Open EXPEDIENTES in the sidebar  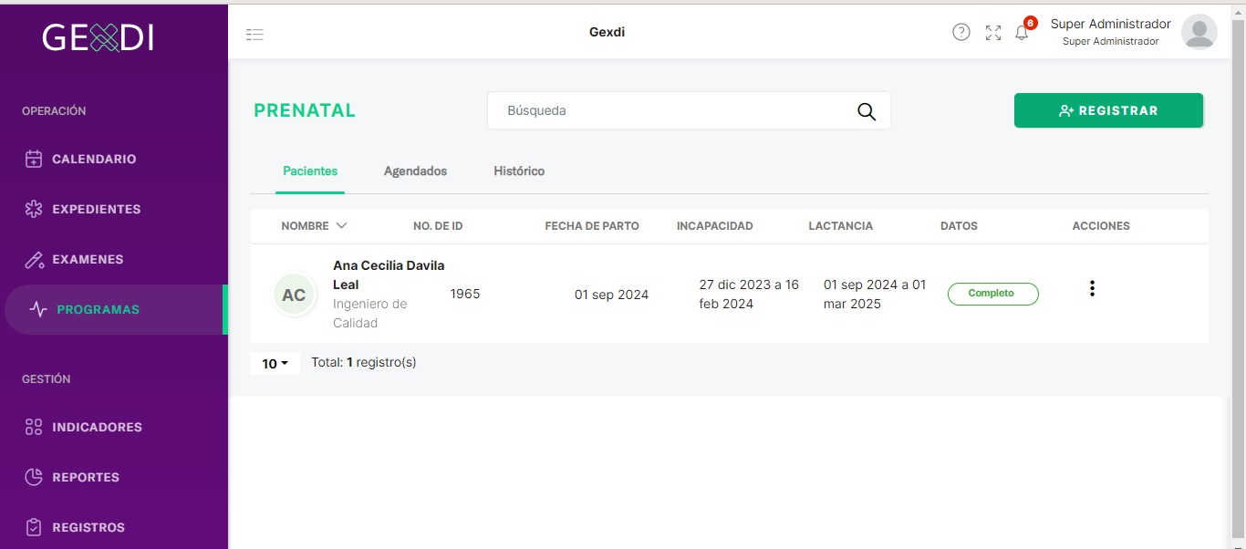click(114, 209)
